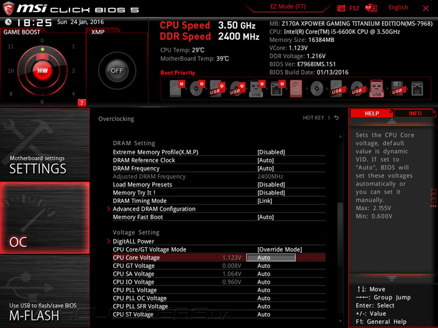Click the CPU PLL Voltage Auto value

(x=263, y=290)
